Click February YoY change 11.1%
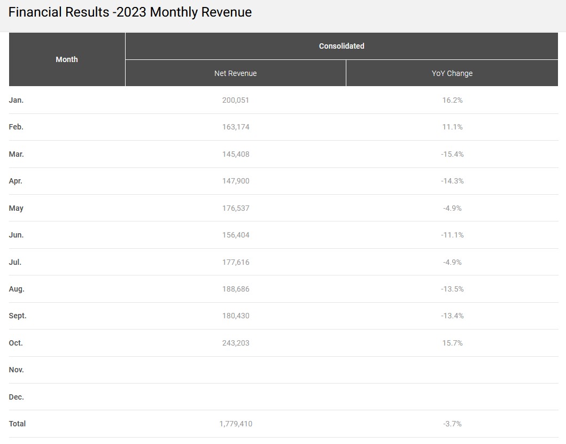Image resolution: width=566 pixels, height=444 pixels. tap(452, 127)
